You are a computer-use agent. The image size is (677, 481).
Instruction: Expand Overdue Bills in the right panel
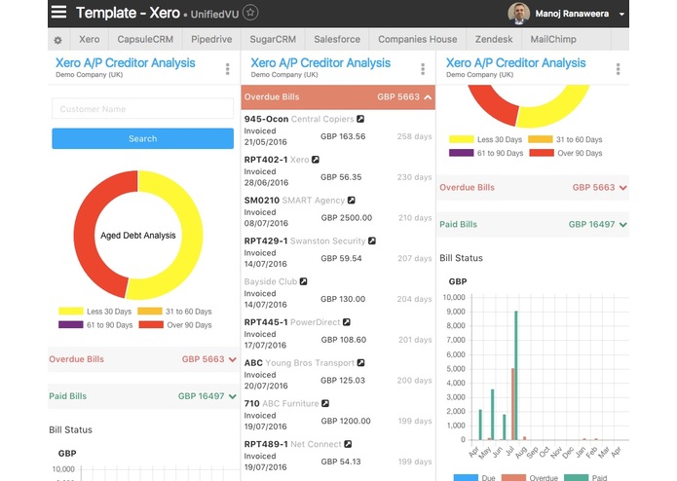533,188
